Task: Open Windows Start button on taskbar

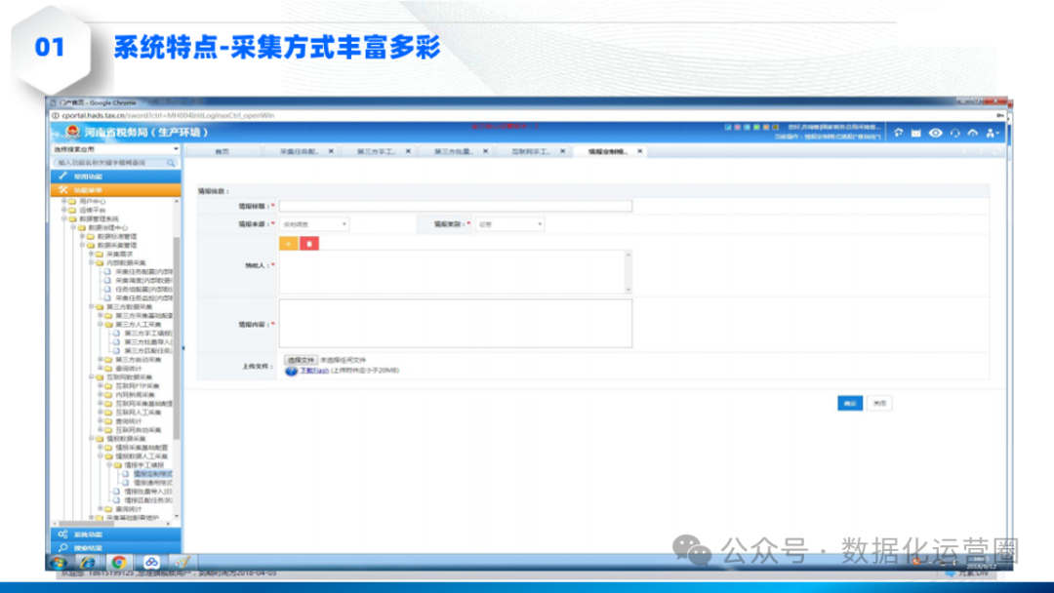Action: 58,562
